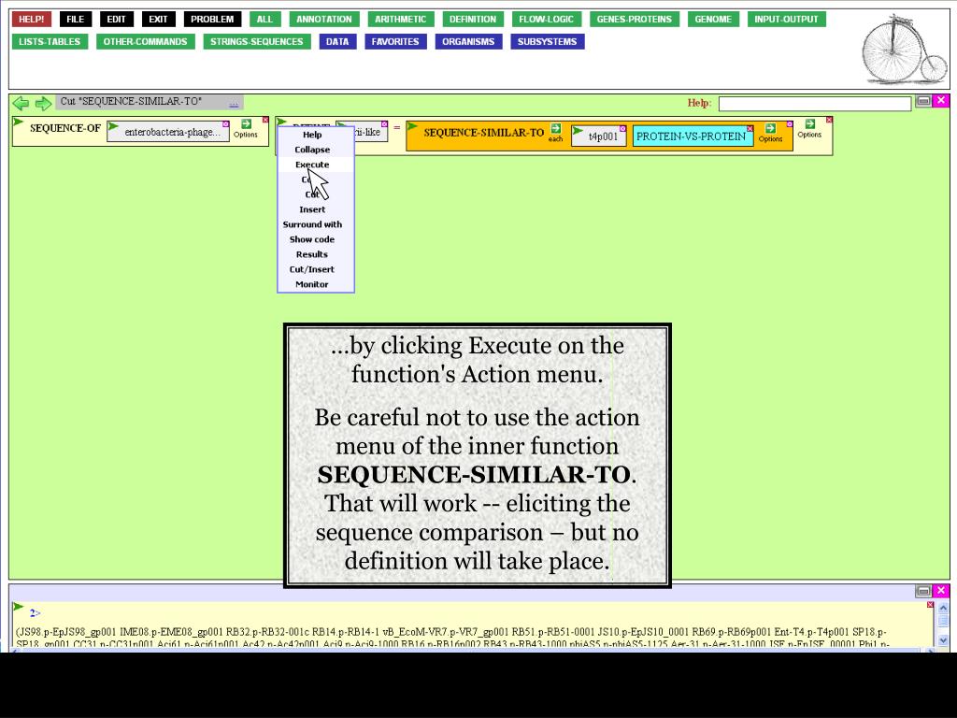This screenshot has height=718, width=957.
Task: Open the HELP! menu button
Action: 31,19
